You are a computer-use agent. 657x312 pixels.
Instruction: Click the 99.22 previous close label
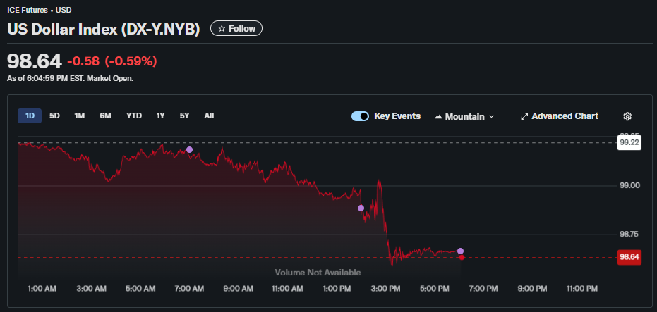coord(629,142)
